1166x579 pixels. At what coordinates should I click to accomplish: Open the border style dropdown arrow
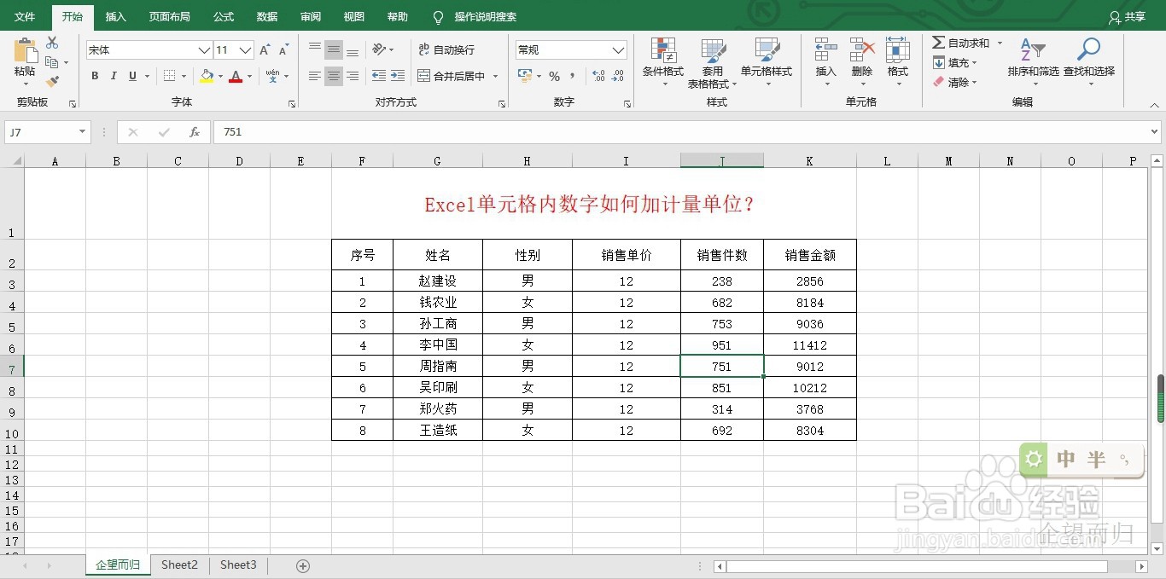tap(182, 76)
